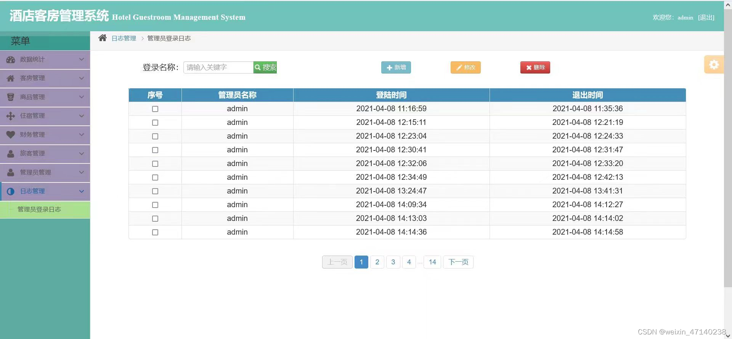Viewport: 732px width, 339px height.
Task: Click 下一页 next page button
Action: pos(458,262)
